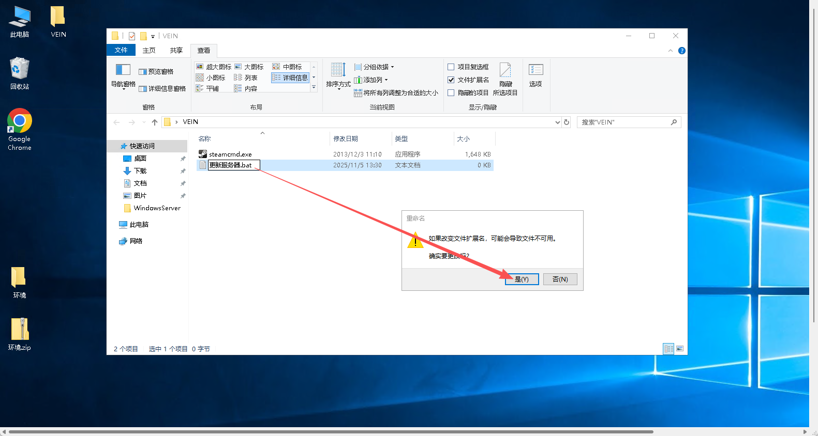Viewport: 818px width, 436px height.
Task: Click the Sort by (排序方式) icon
Action: pyautogui.click(x=338, y=75)
